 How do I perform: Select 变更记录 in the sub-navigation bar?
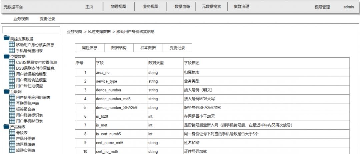(x=47, y=19)
